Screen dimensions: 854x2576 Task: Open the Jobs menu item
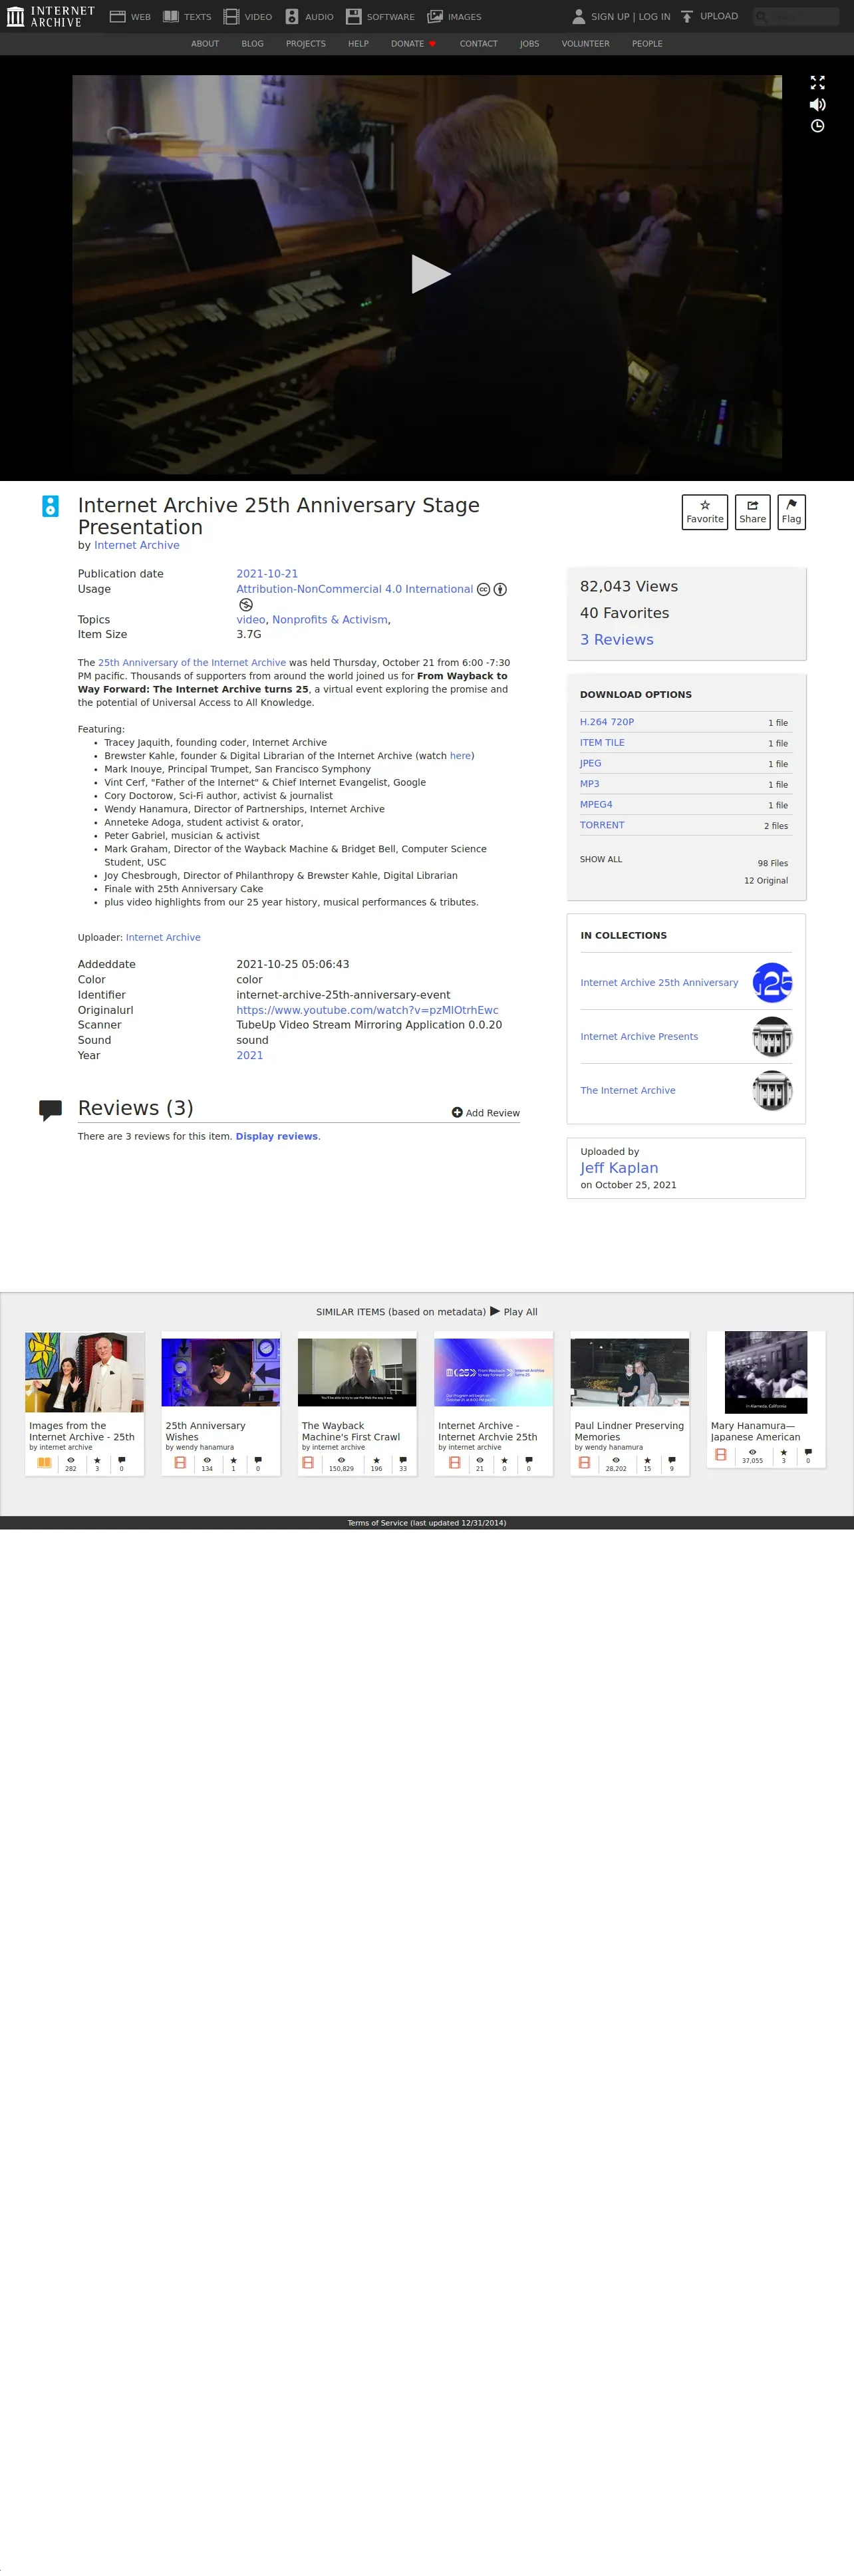[x=529, y=44]
